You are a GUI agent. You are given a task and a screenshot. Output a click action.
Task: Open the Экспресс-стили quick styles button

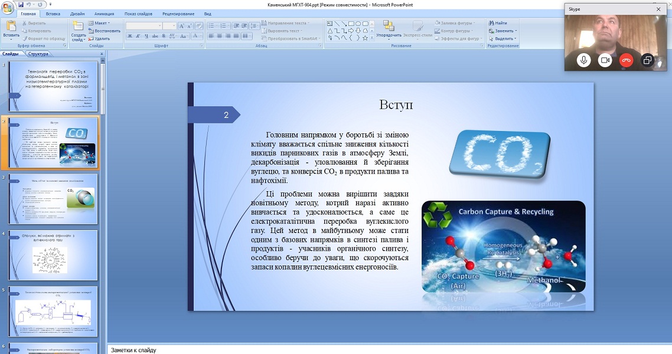click(x=417, y=30)
